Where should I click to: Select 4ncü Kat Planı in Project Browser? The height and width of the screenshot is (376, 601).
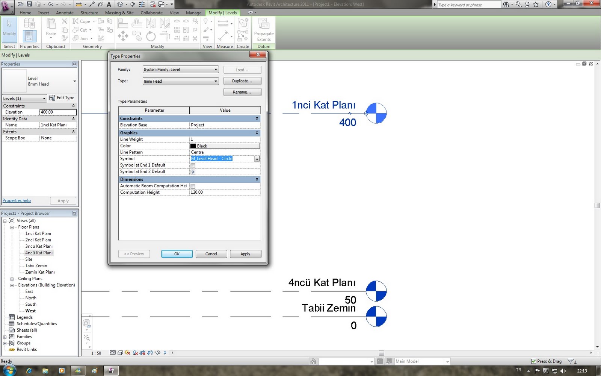click(x=38, y=252)
